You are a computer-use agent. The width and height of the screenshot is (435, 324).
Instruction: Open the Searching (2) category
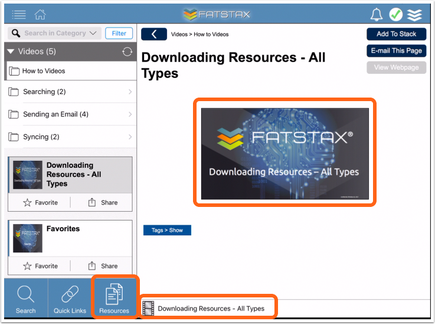tap(70, 92)
